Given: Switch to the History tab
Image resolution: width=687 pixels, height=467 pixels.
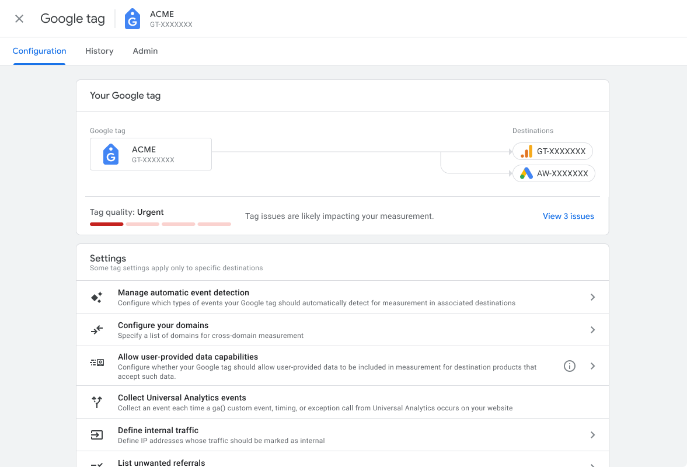Looking at the screenshot, I should point(99,51).
